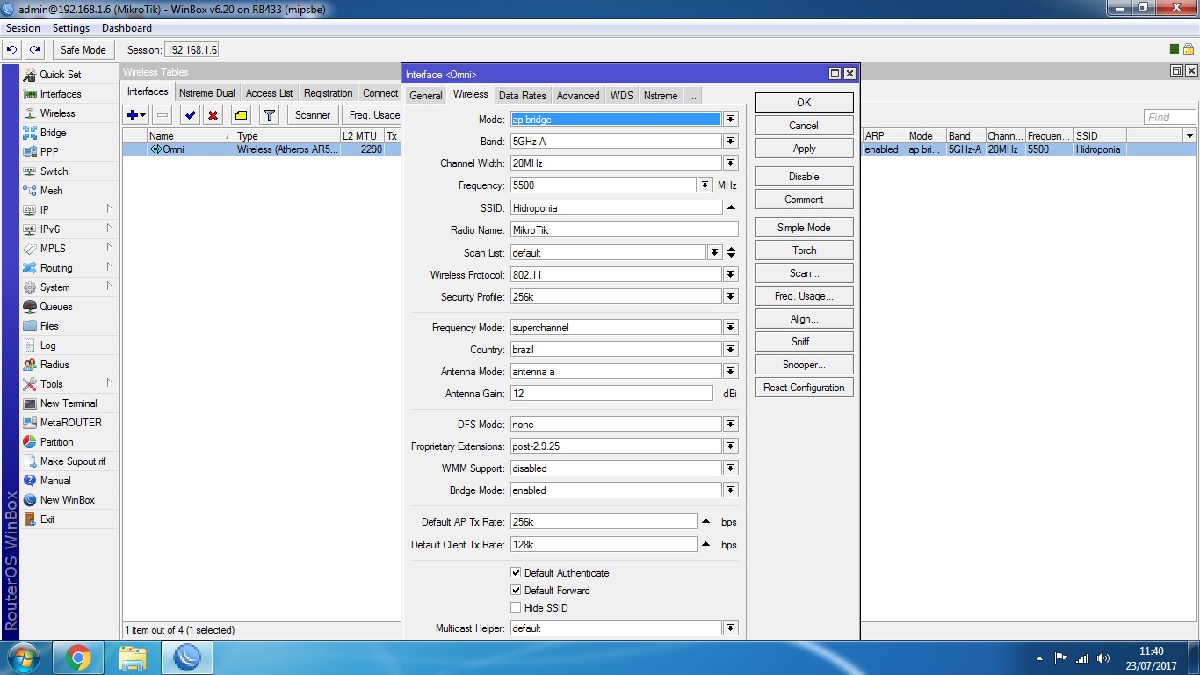This screenshot has height=675, width=1200.
Task: Collapse the Default Client Tx Rate field
Action: (705, 545)
